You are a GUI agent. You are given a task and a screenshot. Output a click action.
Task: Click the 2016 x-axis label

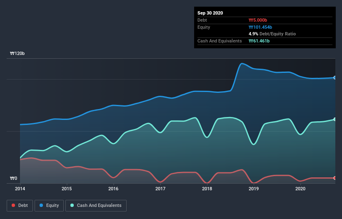tap(113, 189)
